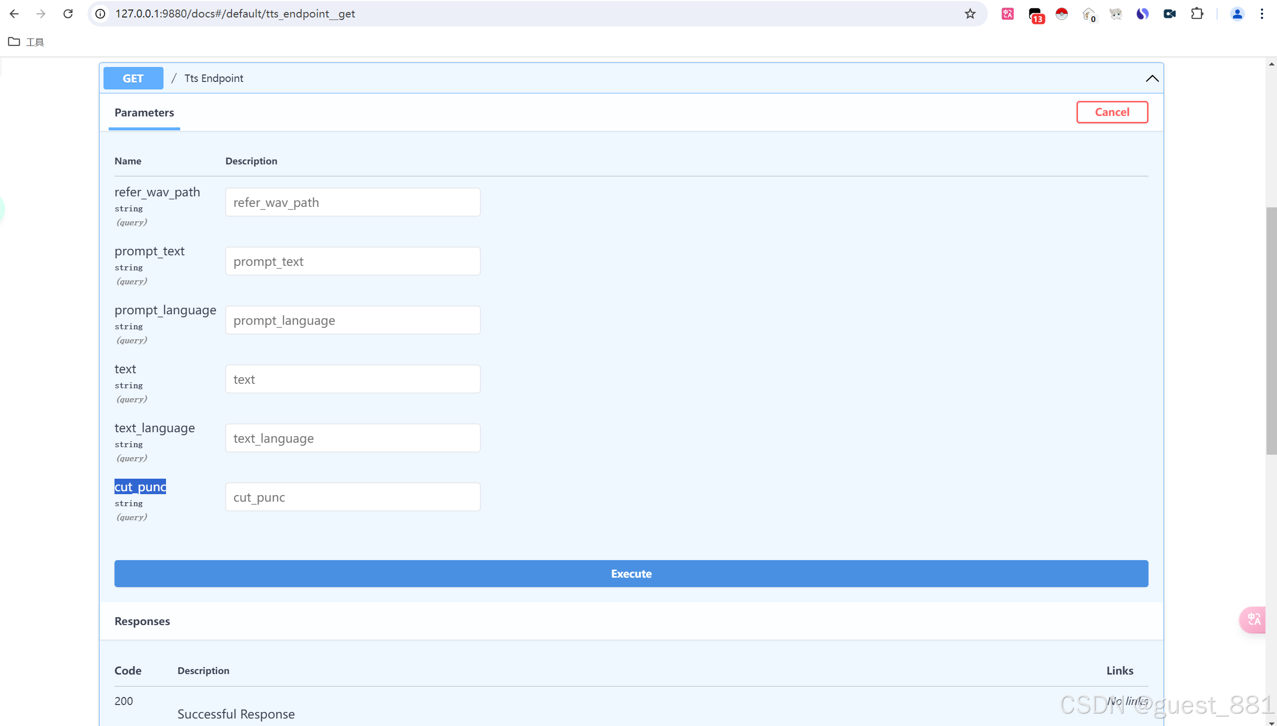Focus the prompt_language text box

click(352, 320)
